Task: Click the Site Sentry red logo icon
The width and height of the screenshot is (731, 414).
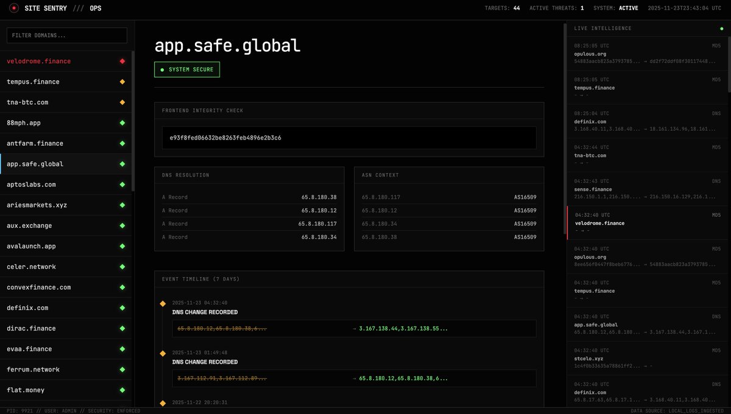Action: pos(14,8)
